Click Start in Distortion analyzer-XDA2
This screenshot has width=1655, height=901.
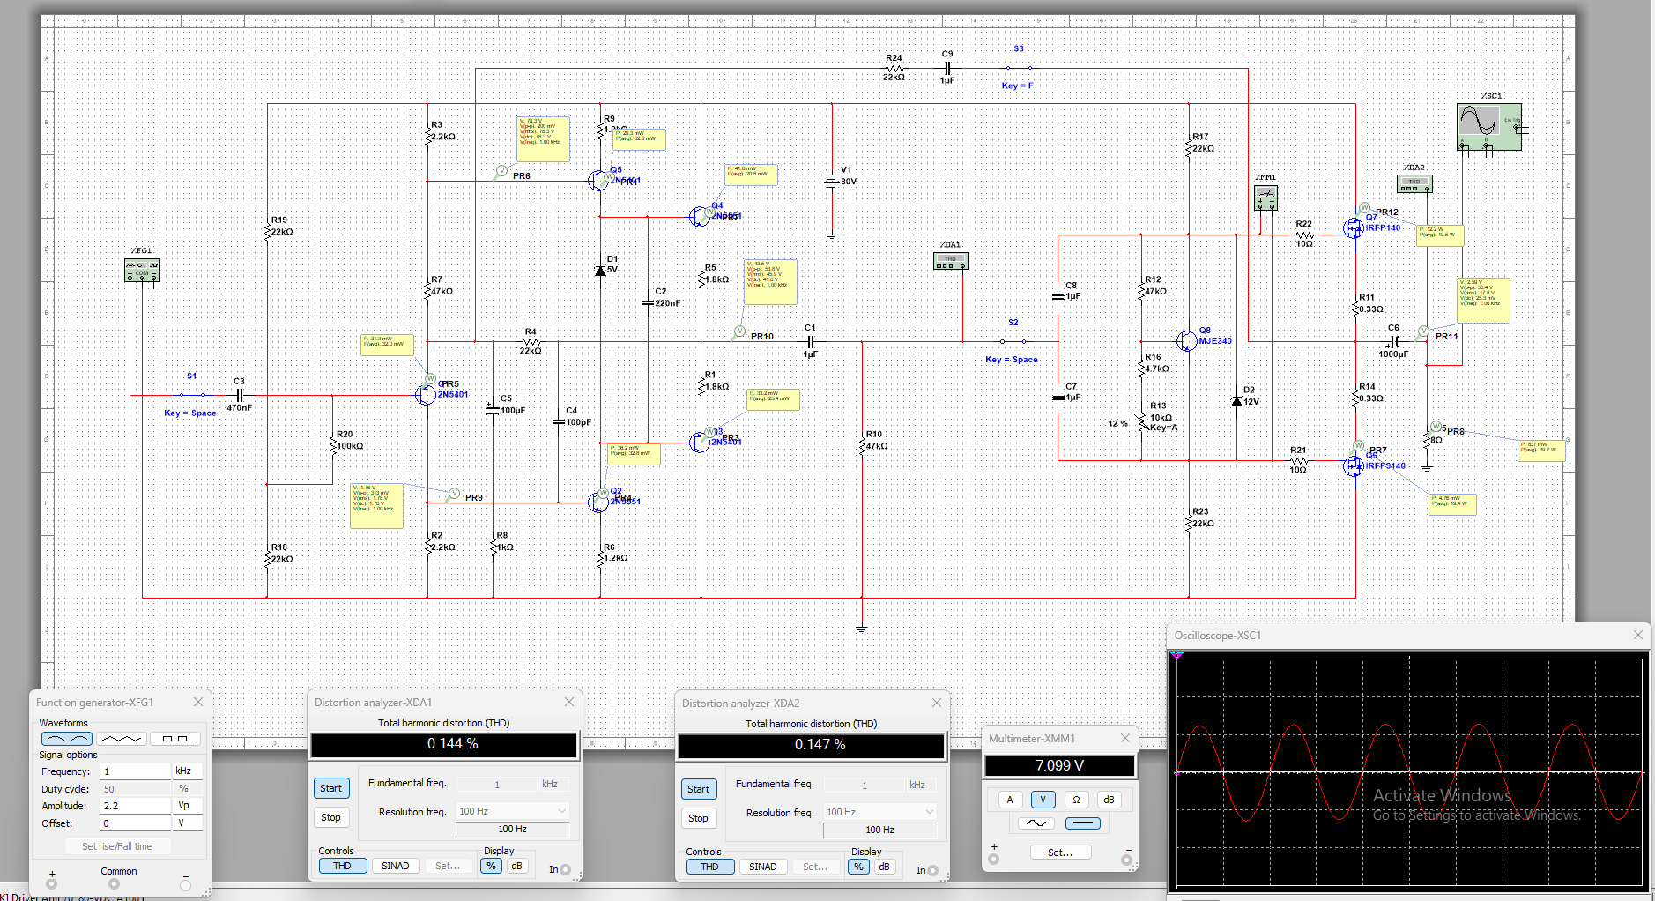698,789
